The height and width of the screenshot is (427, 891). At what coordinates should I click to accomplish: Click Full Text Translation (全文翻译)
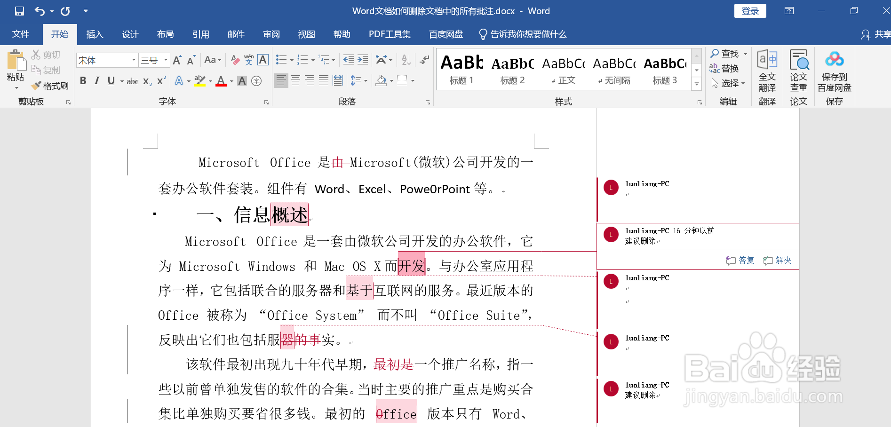(767, 71)
